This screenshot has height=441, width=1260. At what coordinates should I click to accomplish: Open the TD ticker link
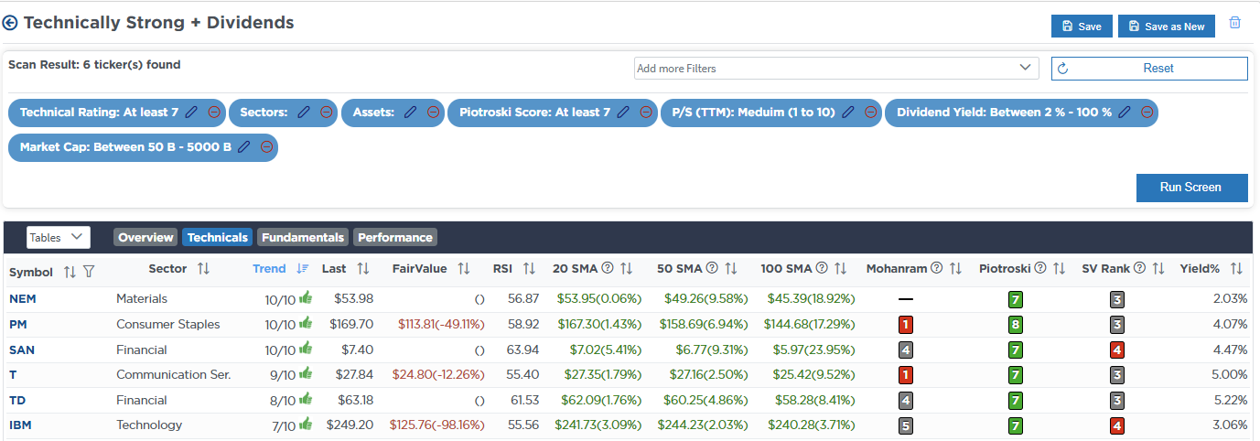click(x=17, y=400)
